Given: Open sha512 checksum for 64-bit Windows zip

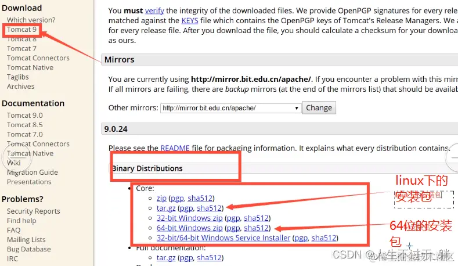Looking at the screenshot, I should [x=256, y=228].
